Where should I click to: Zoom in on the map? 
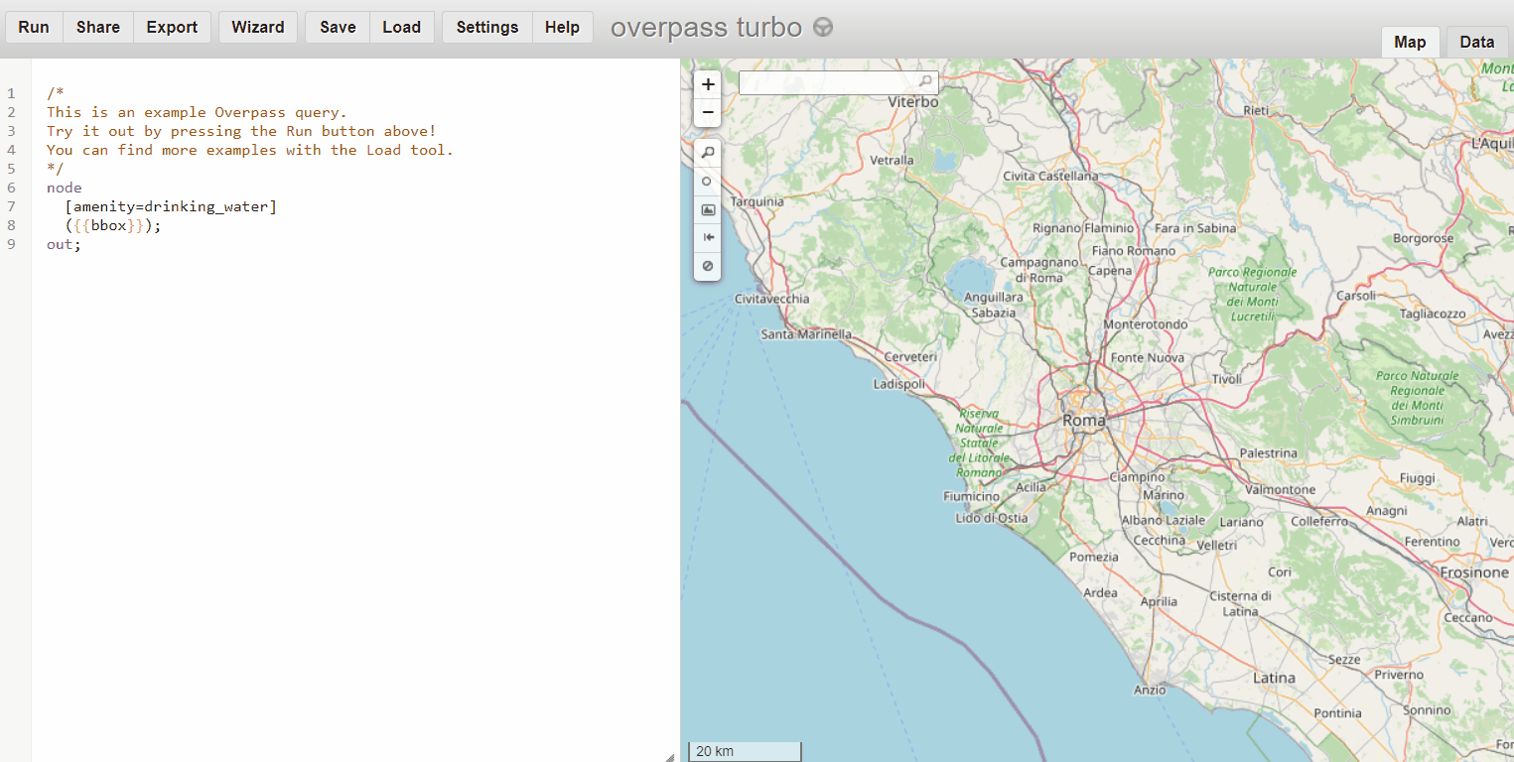tap(708, 84)
